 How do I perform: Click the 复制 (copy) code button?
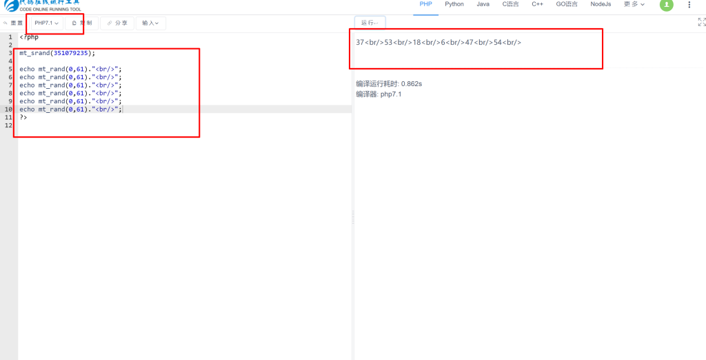pos(81,23)
